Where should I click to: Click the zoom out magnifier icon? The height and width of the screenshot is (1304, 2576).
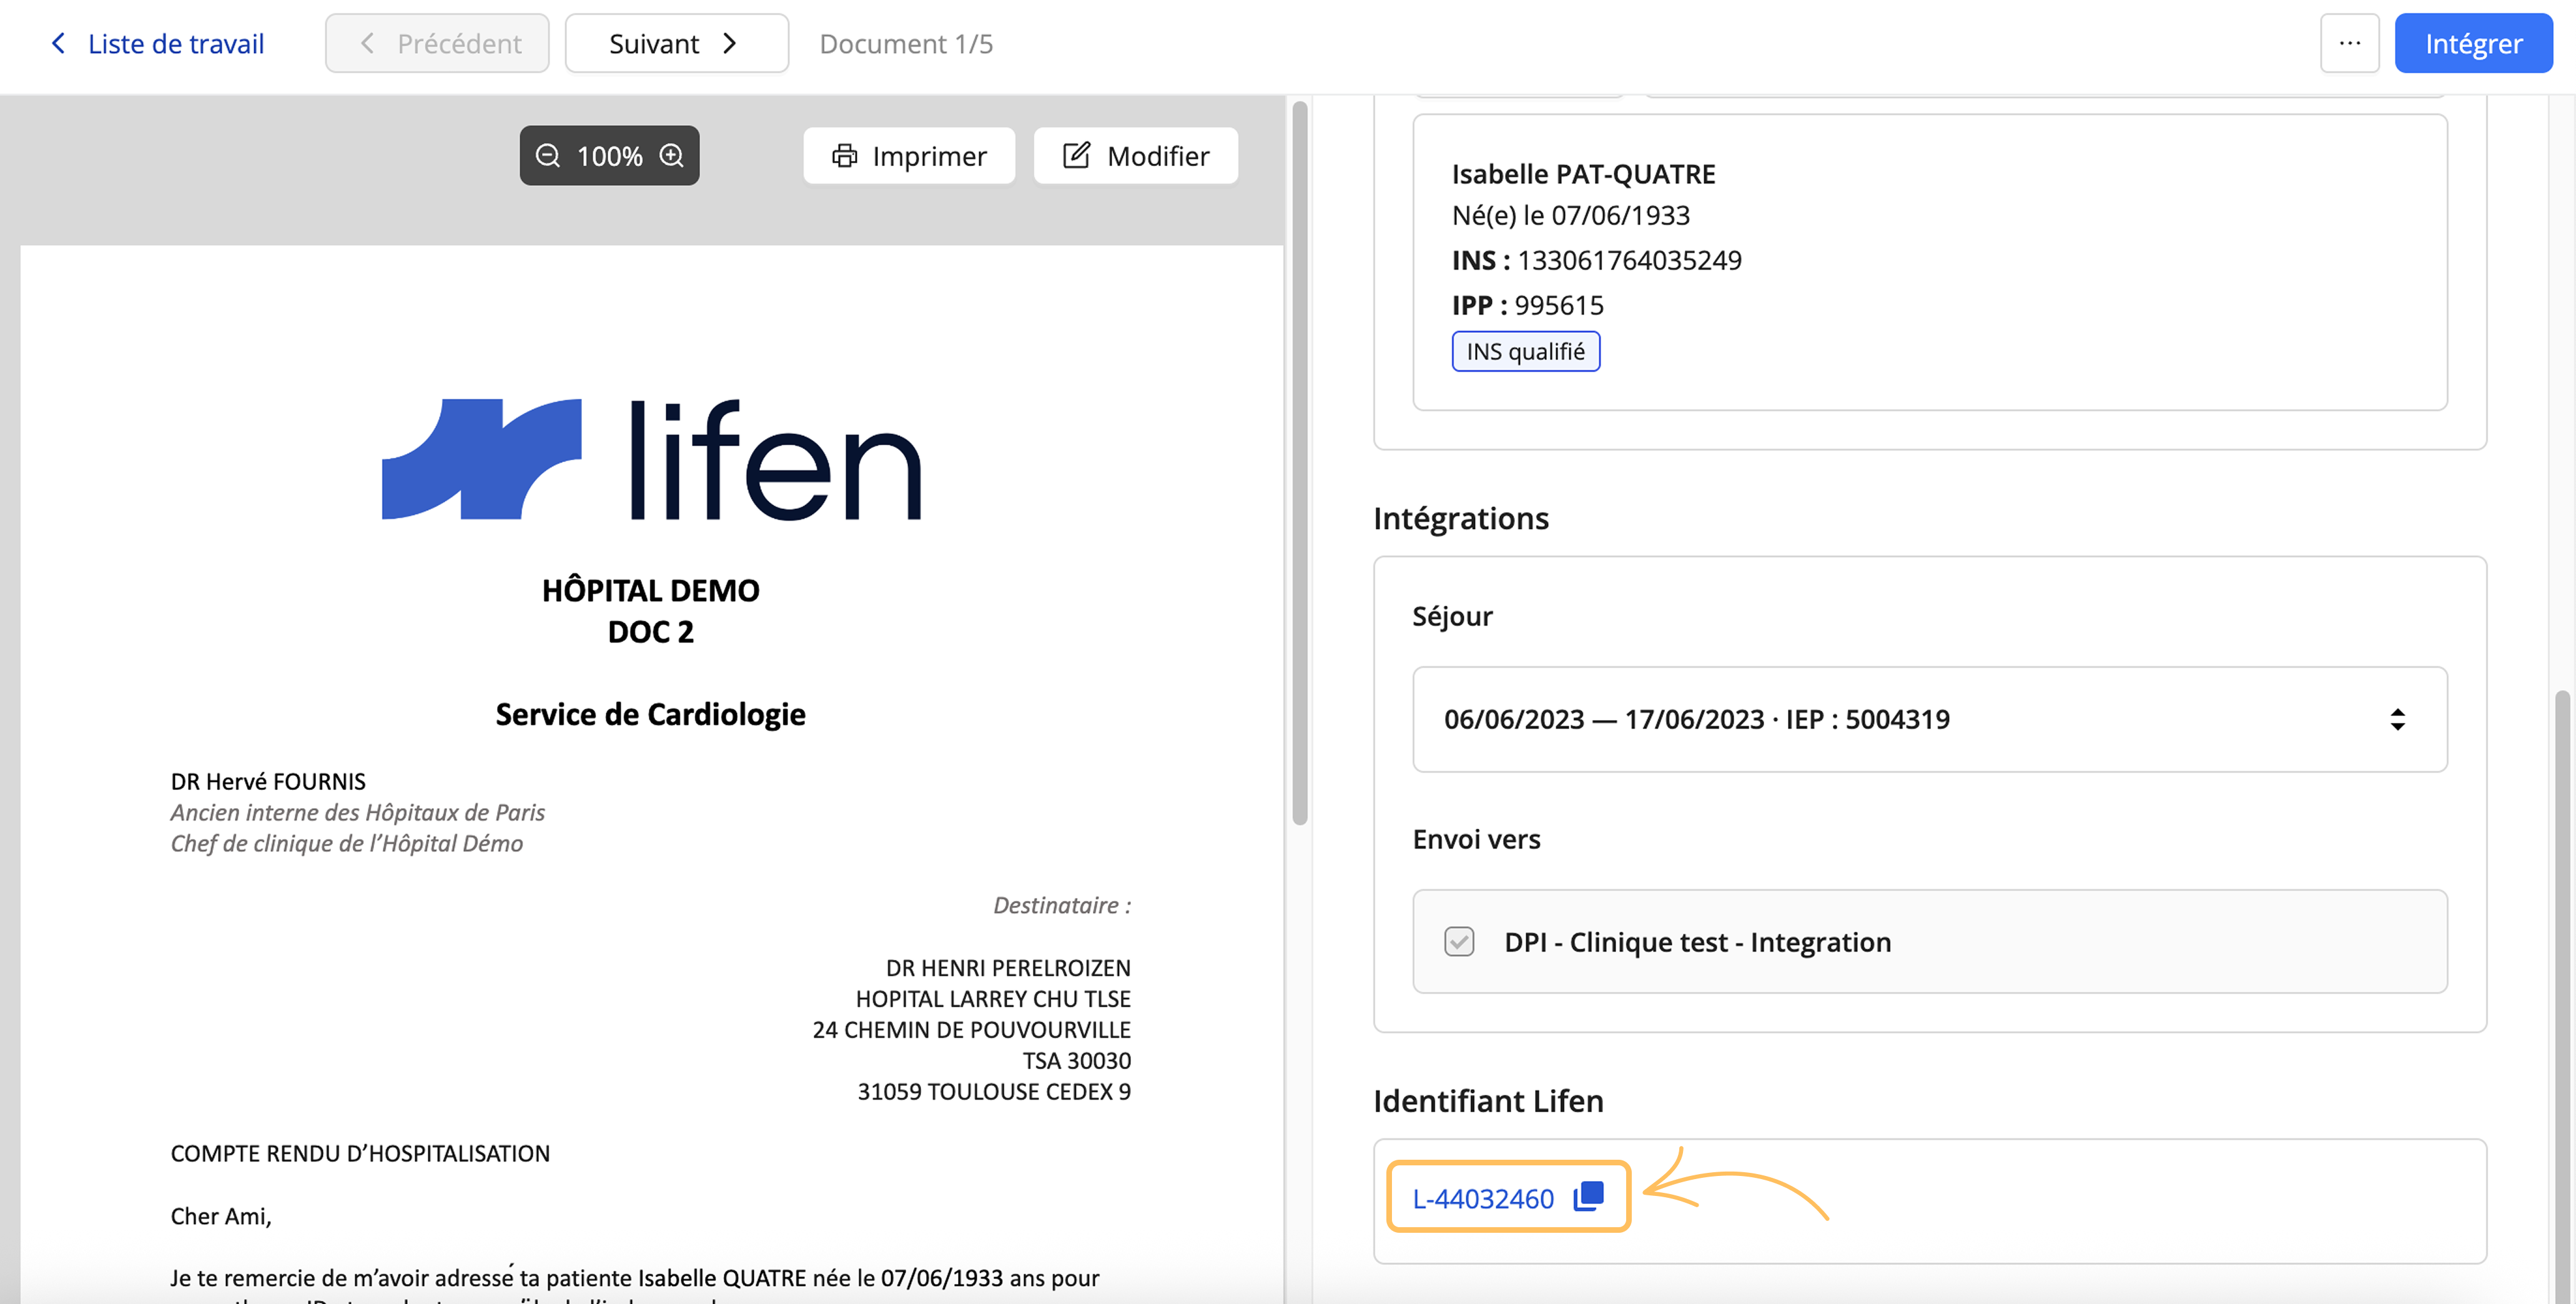[x=547, y=156]
